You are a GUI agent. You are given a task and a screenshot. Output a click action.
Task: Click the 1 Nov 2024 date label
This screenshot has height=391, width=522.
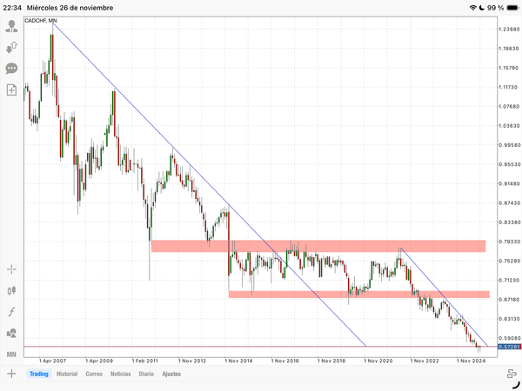tap(471, 361)
